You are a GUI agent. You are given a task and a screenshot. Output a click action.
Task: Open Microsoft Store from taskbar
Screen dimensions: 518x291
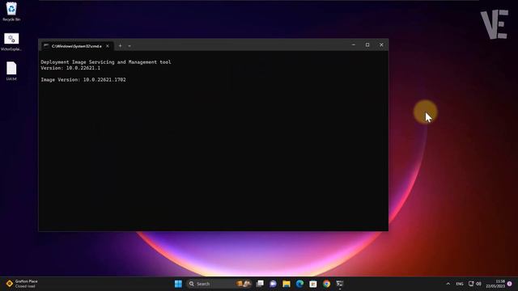313,284
